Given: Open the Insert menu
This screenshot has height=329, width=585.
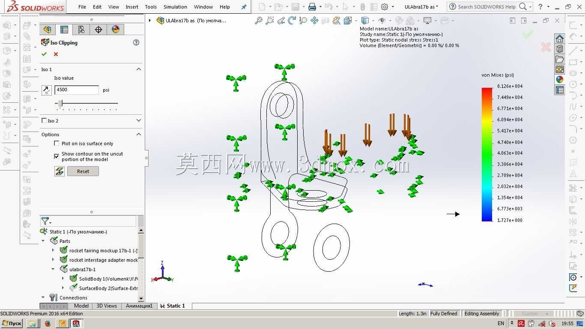Looking at the screenshot, I should 132,7.
